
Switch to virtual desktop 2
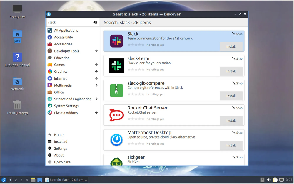click(x=16, y=180)
